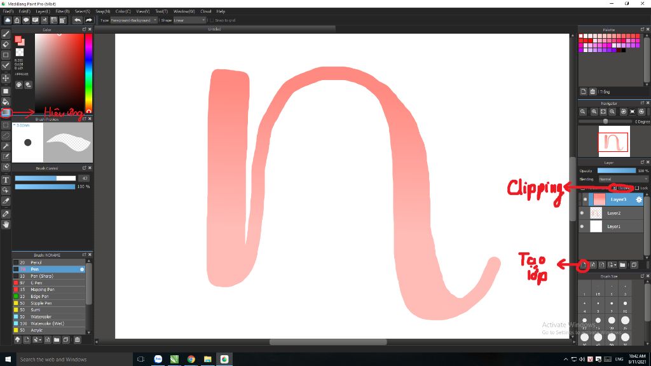Open the File menu
Viewport: 651px width, 366px height.
coord(8,11)
